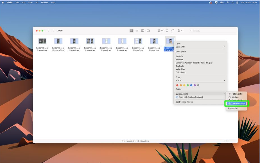
Task: Open Control Centre from menu bar
Action: pos(237,3)
